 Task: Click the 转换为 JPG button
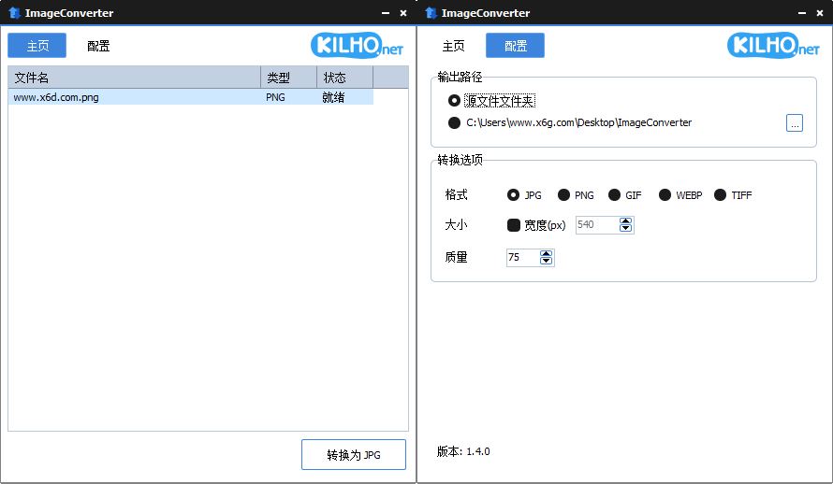point(354,455)
